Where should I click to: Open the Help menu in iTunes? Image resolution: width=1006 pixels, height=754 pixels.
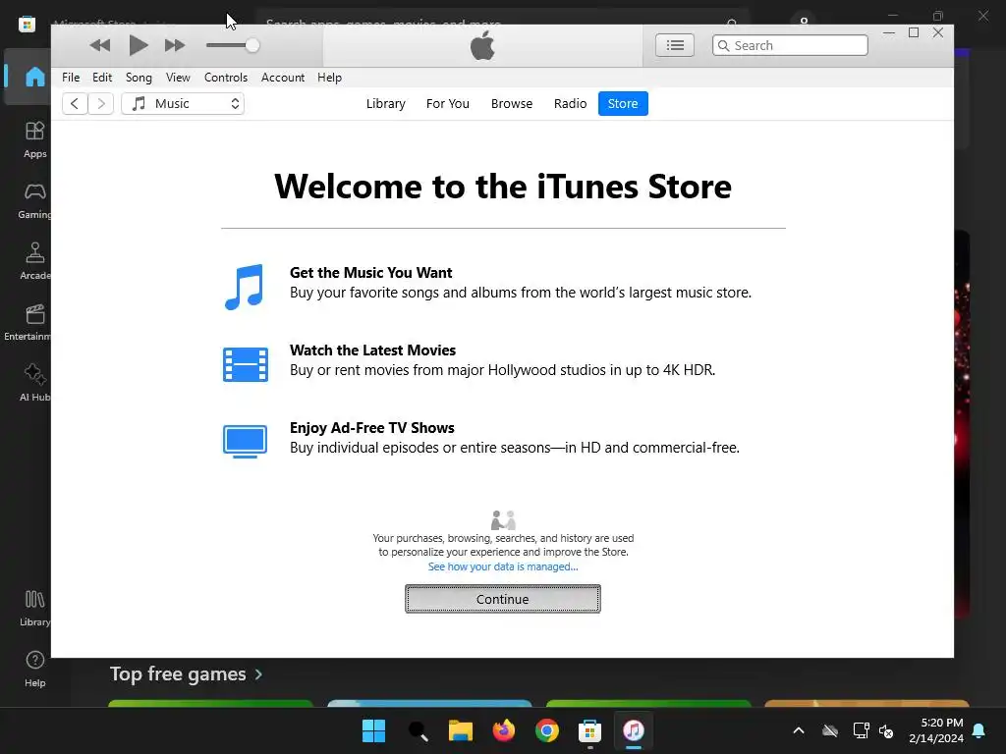pos(329,78)
